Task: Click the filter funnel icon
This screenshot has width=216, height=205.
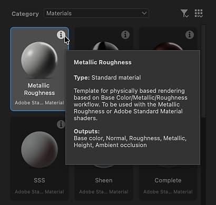Action: [x=184, y=13]
